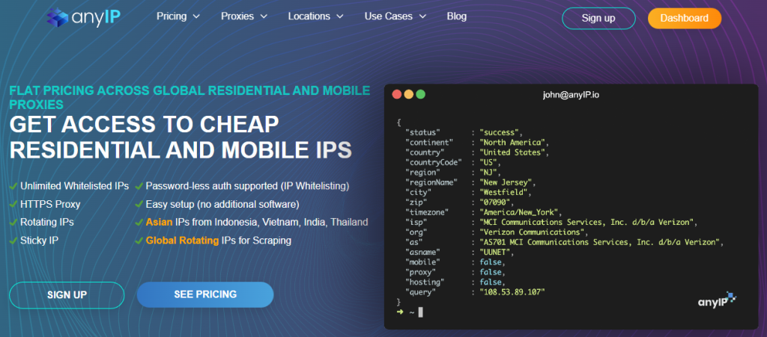767x337 pixels.
Task: Click the anyIP watermark logo in terminal
Action: pos(710,300)
